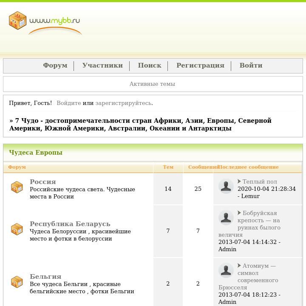Click the arrow before Бобруйская крепость
The height and width of the screenshot is (306, 306).
239,213
